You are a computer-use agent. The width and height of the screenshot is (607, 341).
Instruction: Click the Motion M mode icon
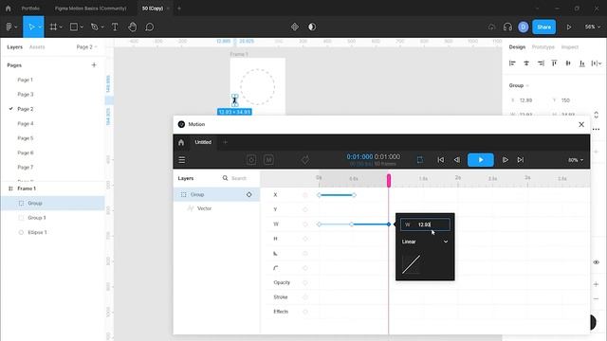(x=268, y=160)
